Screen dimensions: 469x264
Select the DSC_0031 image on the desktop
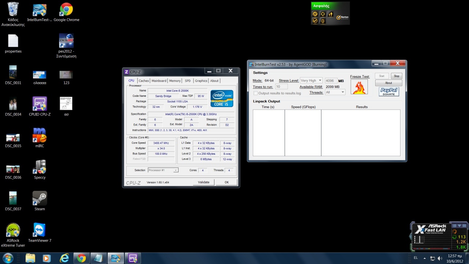[x=13, y=75]
